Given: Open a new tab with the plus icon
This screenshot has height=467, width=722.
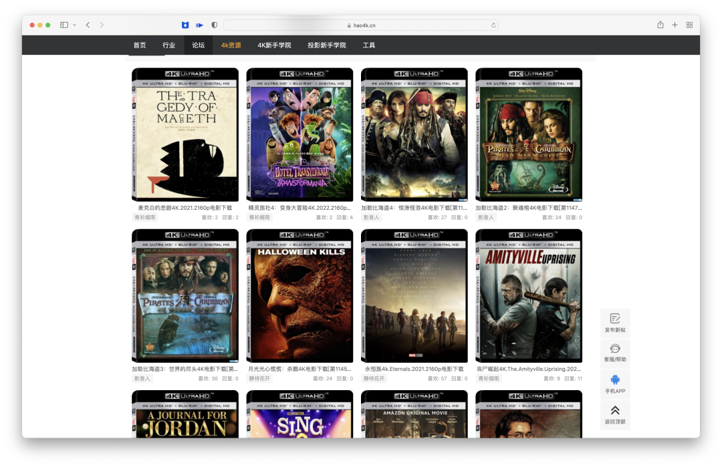Looking at the screenshot, I should (675, 25).
